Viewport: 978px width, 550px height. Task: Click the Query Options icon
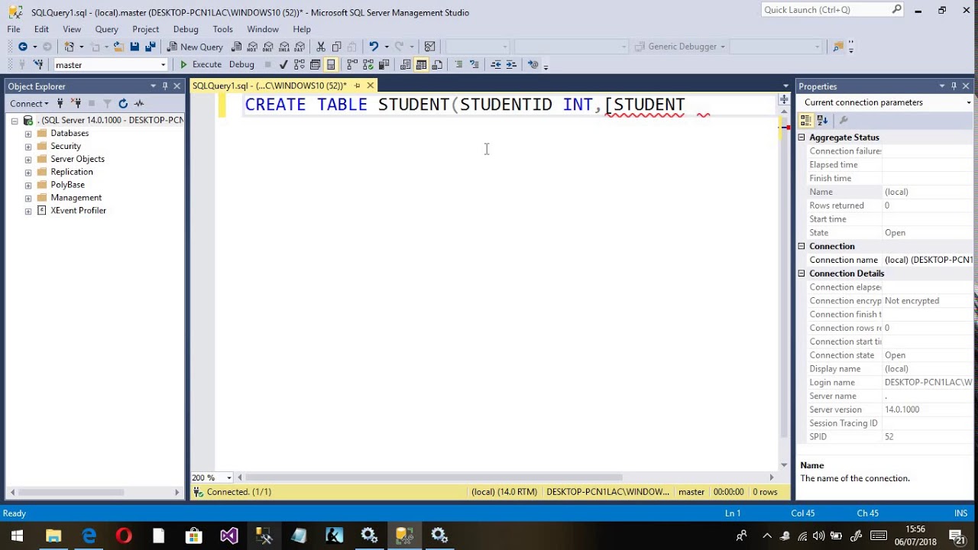[315, 65]
